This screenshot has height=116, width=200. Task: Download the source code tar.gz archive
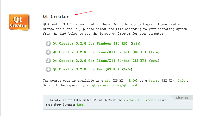point(154,81)
